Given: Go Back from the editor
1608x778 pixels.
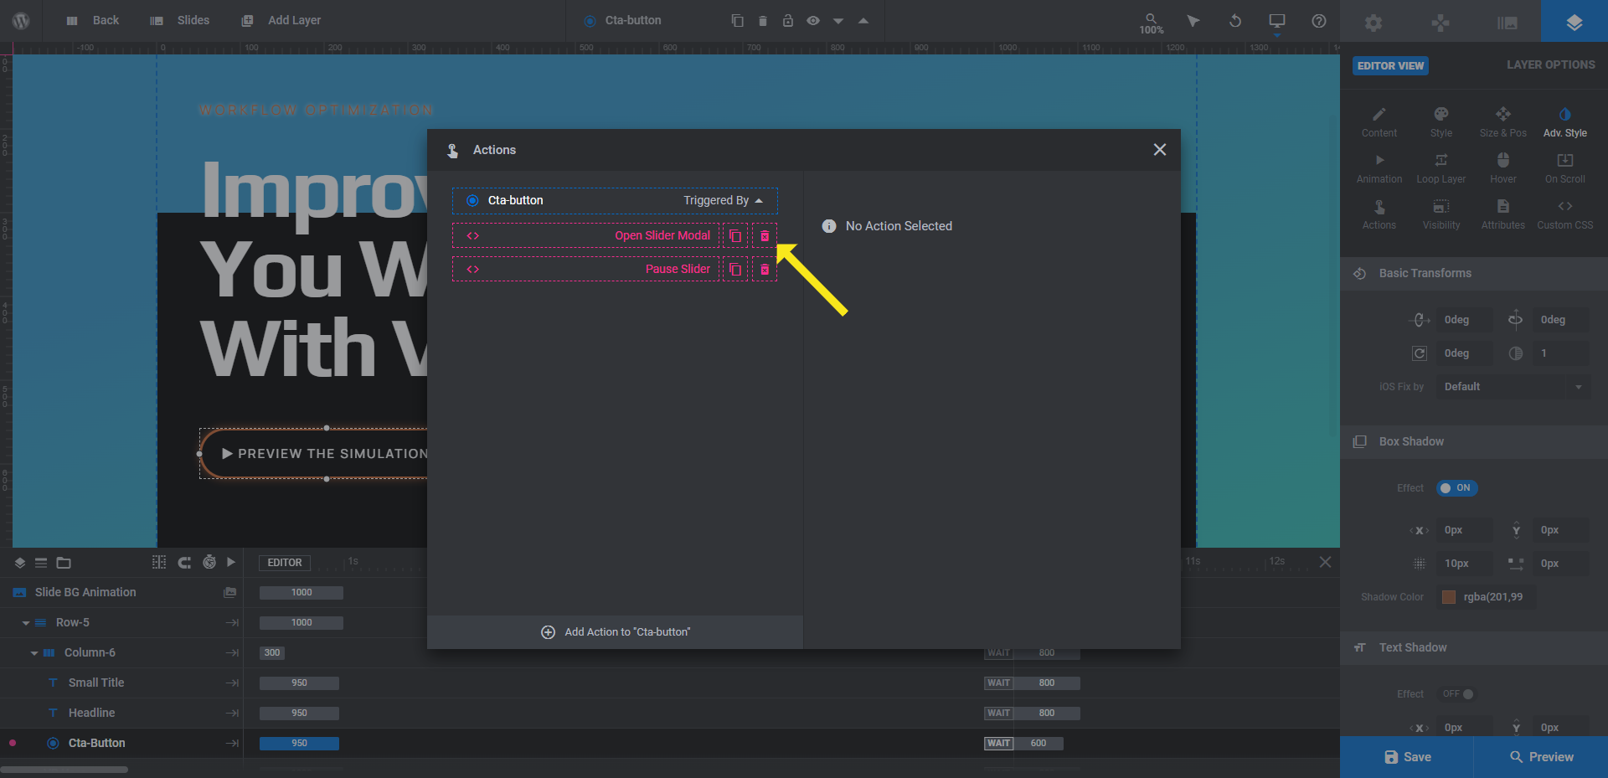Looking at the screenshot, I should click(x=93, y=21).
